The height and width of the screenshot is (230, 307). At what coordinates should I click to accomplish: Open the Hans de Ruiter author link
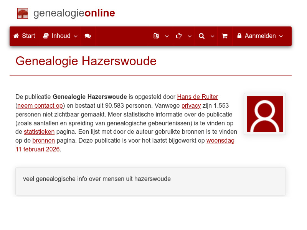click(x=197, y=97)
